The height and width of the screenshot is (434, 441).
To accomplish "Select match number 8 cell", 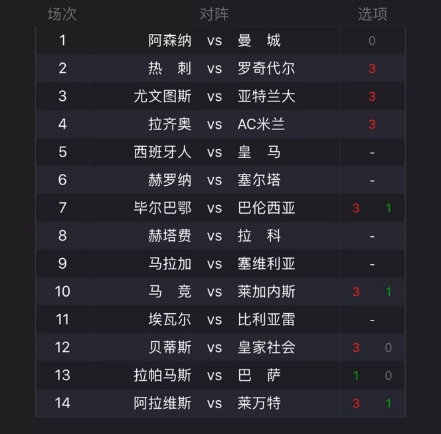I will (62, 236).
